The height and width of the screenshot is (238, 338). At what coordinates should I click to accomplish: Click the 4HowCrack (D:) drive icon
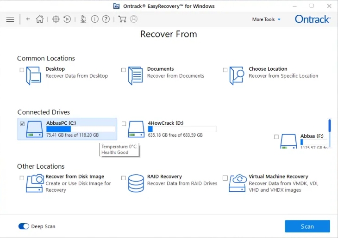click(x=136, y=129)
